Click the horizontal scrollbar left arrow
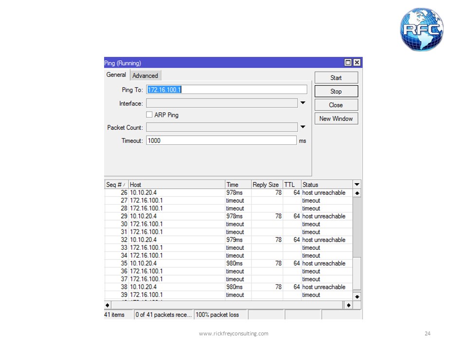The image size is (467, 350). (x=107, y=305)
